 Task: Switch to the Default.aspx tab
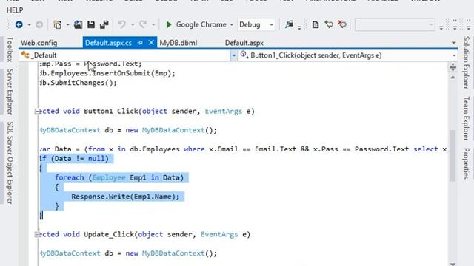244,43
